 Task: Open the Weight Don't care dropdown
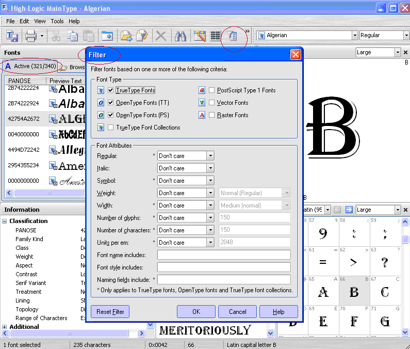click(210, 193)
